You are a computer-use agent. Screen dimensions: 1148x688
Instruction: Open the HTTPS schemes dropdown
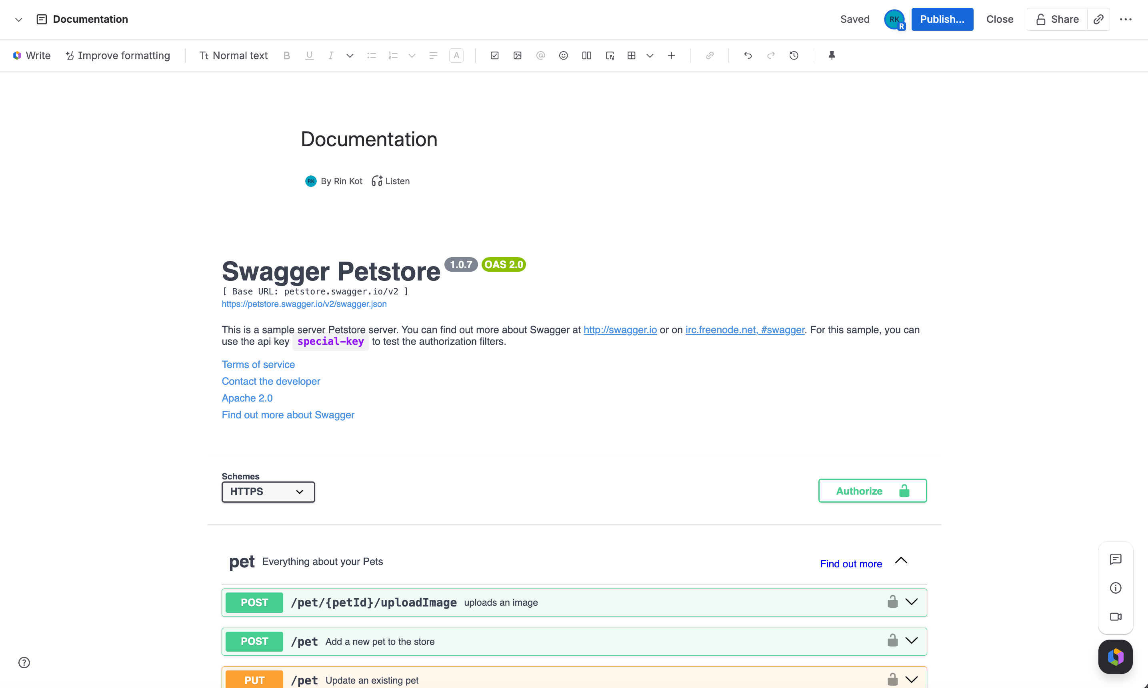point(268,492)
